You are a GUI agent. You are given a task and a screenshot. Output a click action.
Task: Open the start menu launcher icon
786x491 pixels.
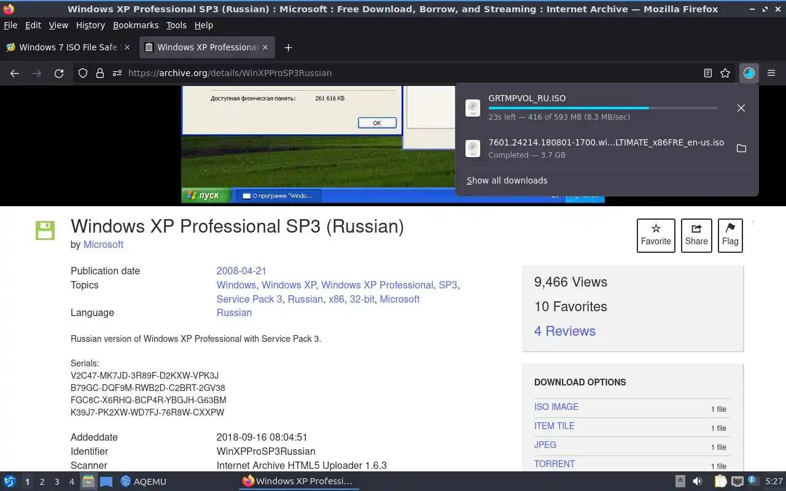10,481
